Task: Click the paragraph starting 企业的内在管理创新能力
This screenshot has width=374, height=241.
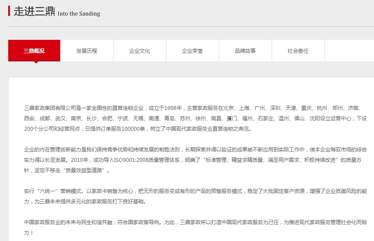Action: [195, 160]
